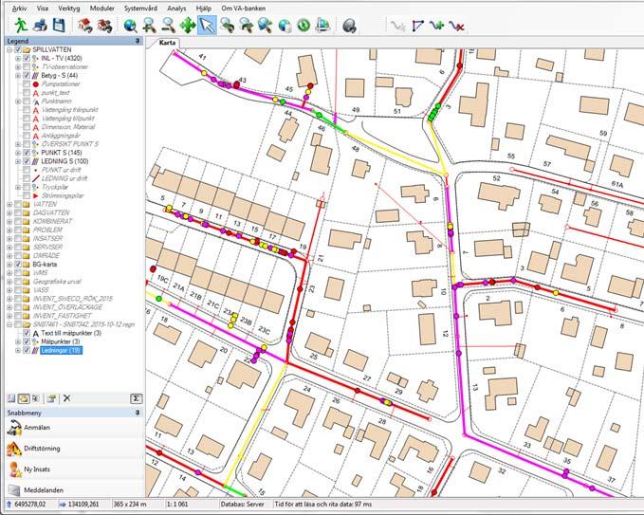
Task: Select the arrow pointer selection tool
Action: [x=207, y=26]
